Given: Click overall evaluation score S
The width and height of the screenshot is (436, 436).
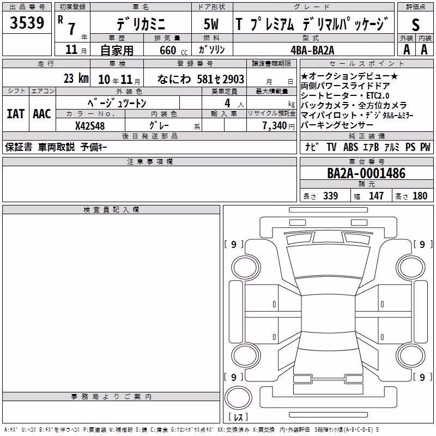Looking at the screenshot, I should point(415,25).
